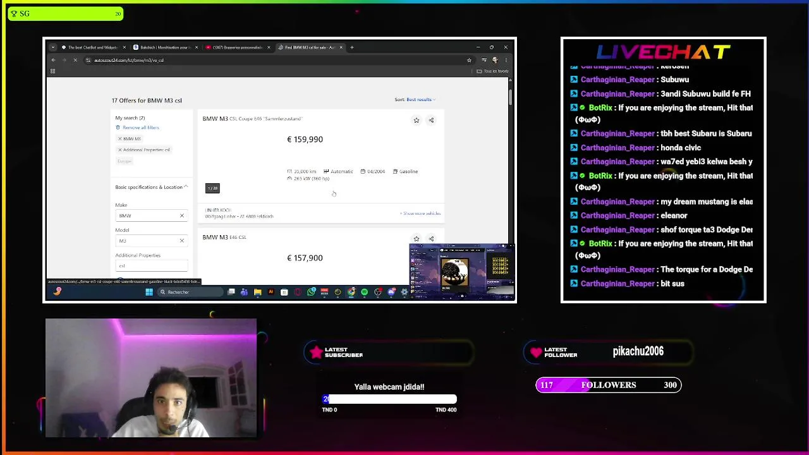Click the price € 159,990
The width and height of the screenshot is (809, 455).
tap(305, 140)
